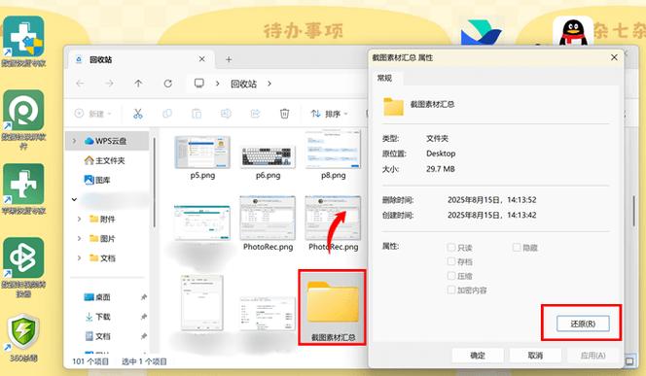Click the file list vertical scrollbar
This screenshot has height=376, width=646.
click(633, 211)
